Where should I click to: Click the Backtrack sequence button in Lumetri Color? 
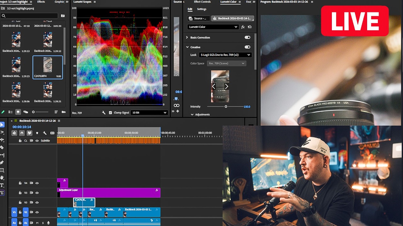click(232, 19)
